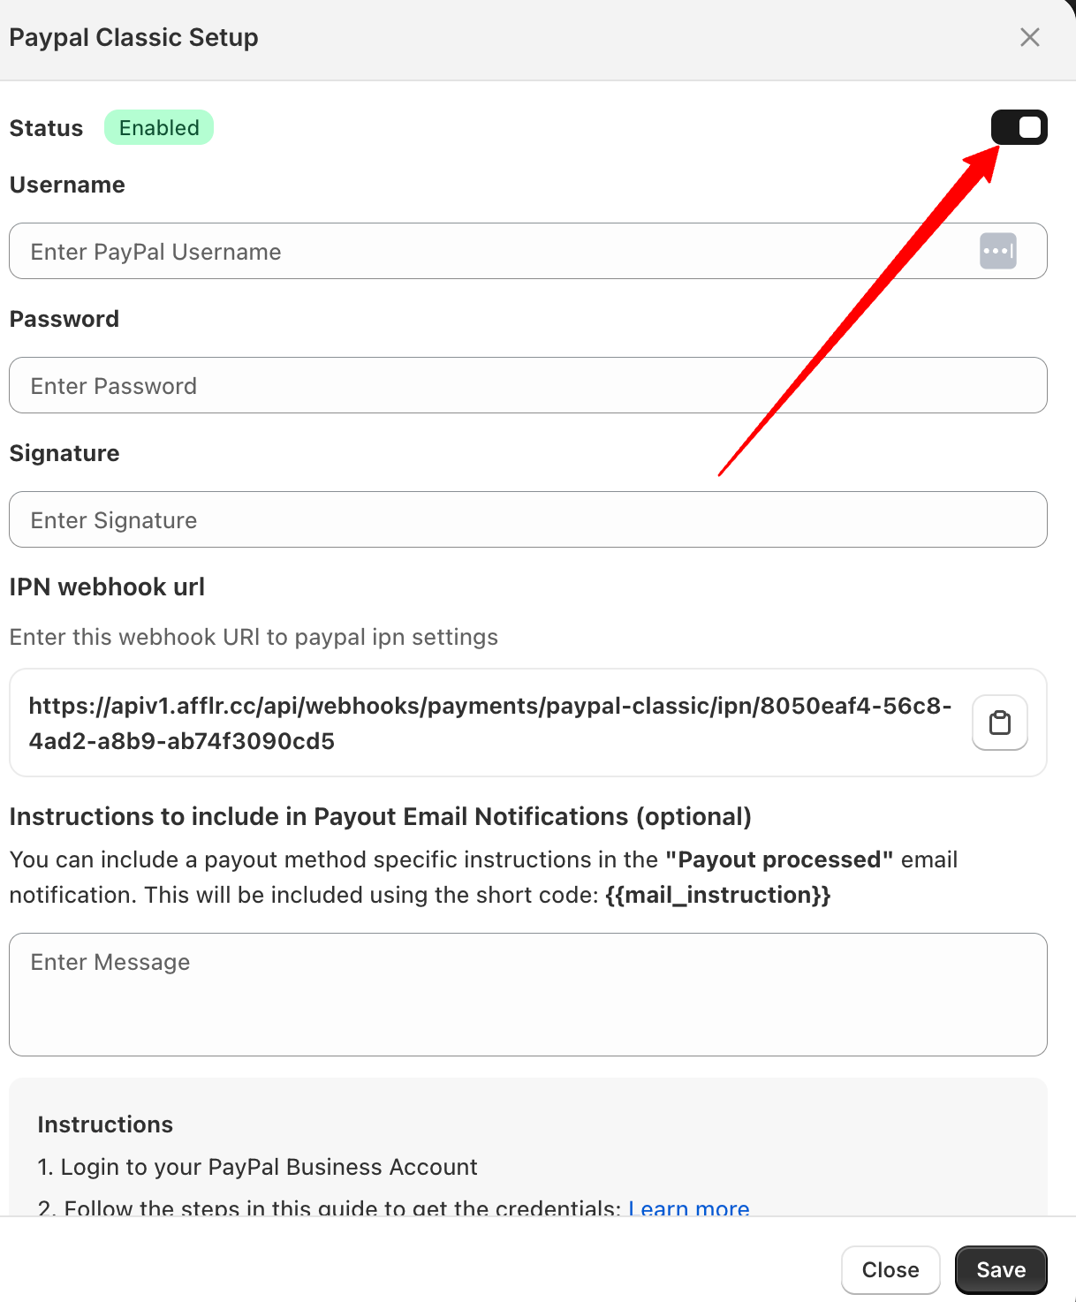Open the Learn more link in instructions
Image resolution: width=1076 pixels, height=1302 pixels.
[689, 1207]
